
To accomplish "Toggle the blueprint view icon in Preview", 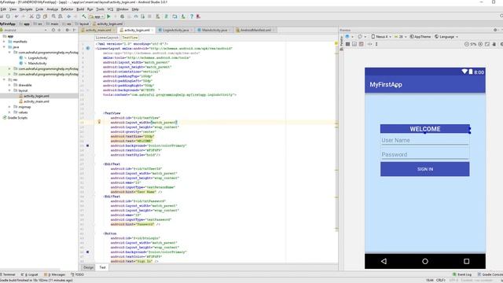I will 354,44.
